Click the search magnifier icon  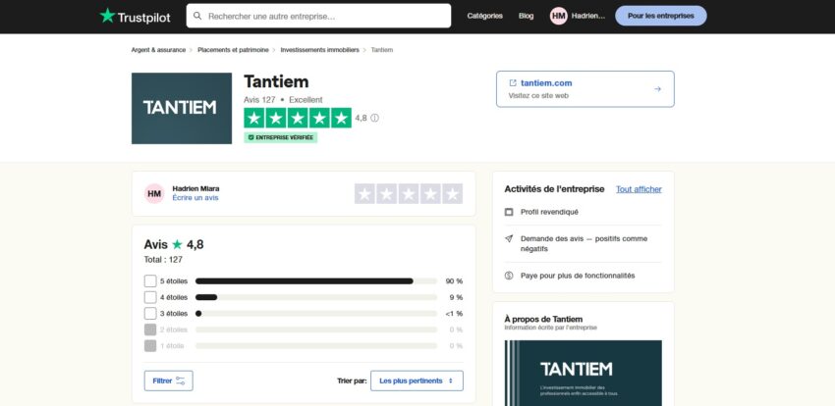[197, 16]
